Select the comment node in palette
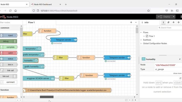The height and width of the screenshot is (102, 182). point(9,82)
